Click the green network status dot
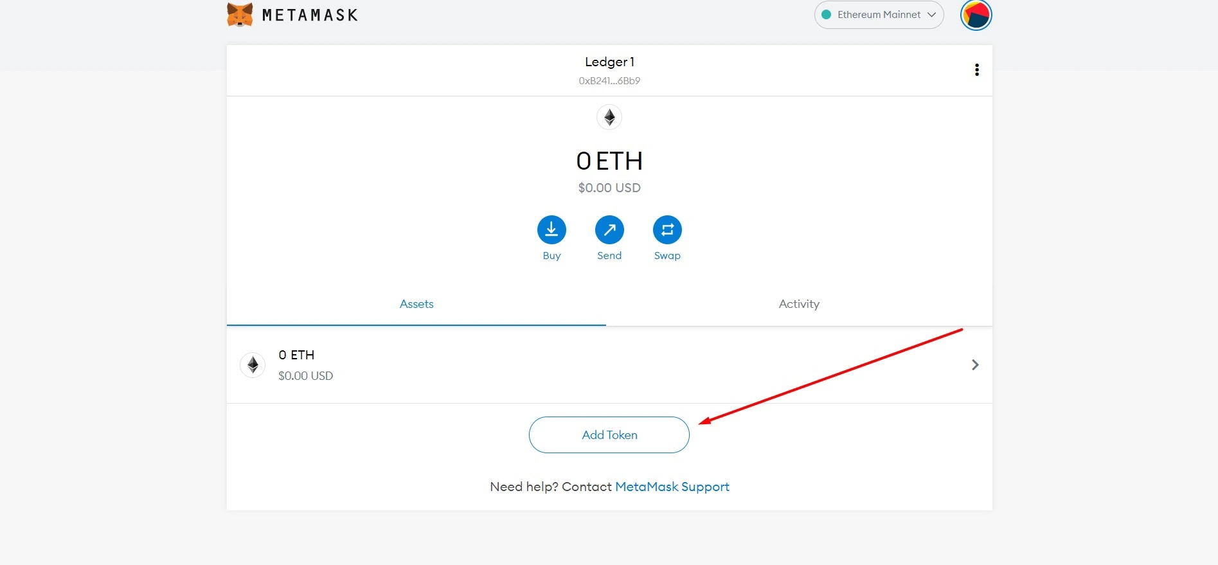This screenshot has width=1218, height=565. tap(827, 15)
